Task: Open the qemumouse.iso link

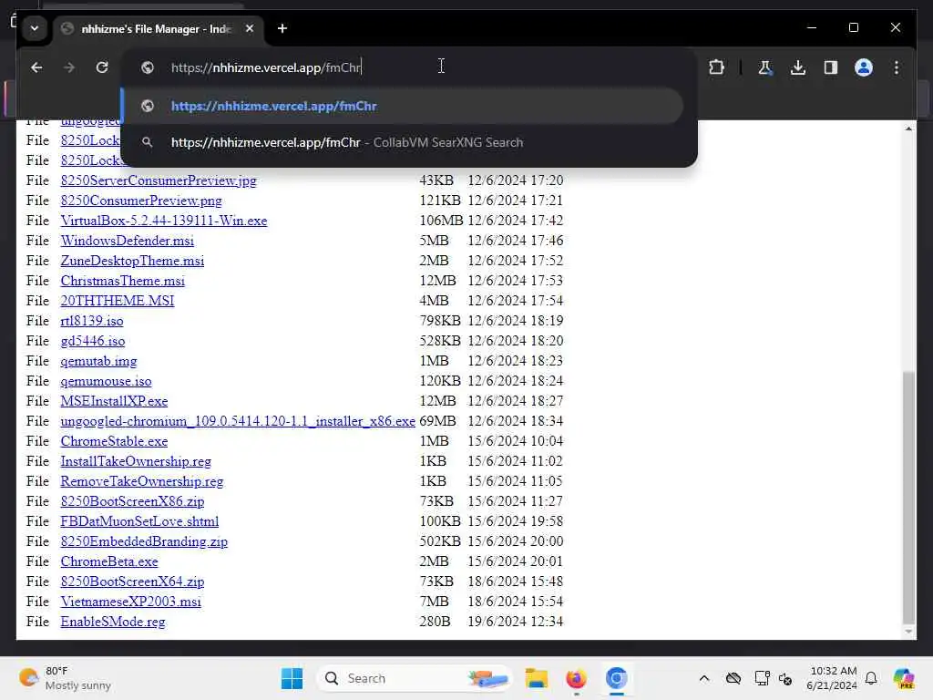Action: click(x=106, y=381)
